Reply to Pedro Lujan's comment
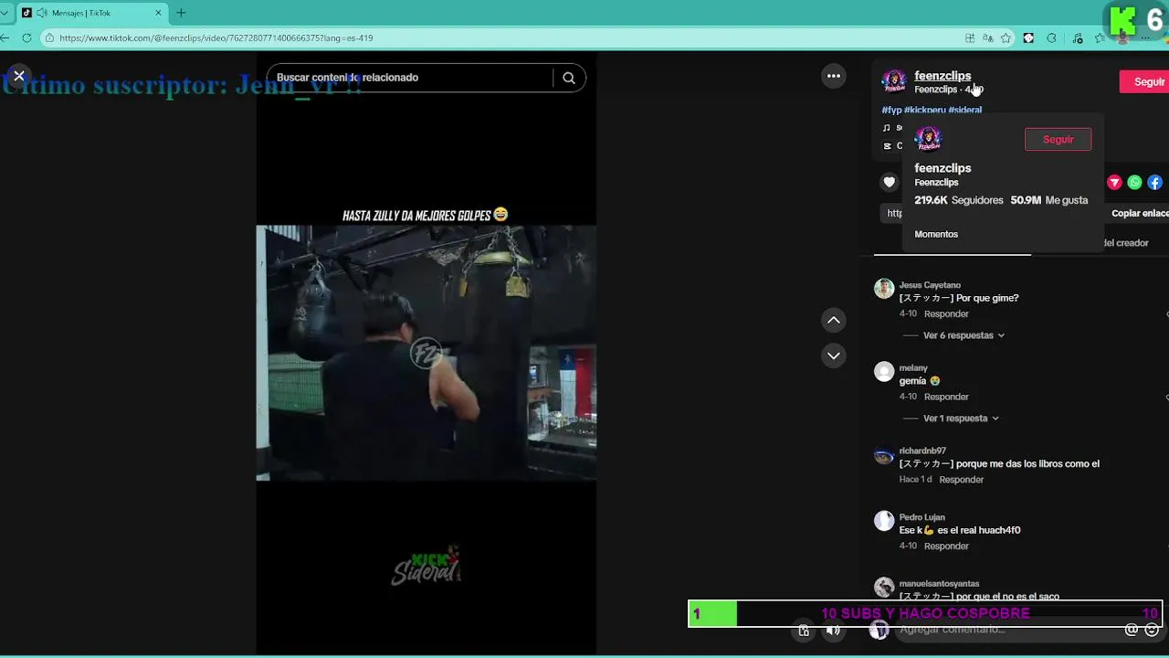The image size is (1169, 658). tap(946, 547)
